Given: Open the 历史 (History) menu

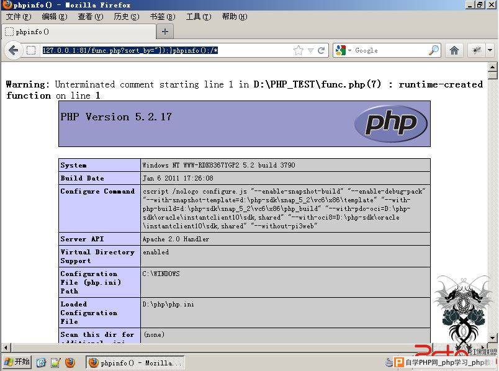Looking at the screenshot, I should tap(127, 17).
